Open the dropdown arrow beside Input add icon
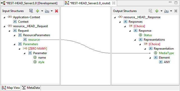This screenshot has width=180, height=91. pos(42,11)
